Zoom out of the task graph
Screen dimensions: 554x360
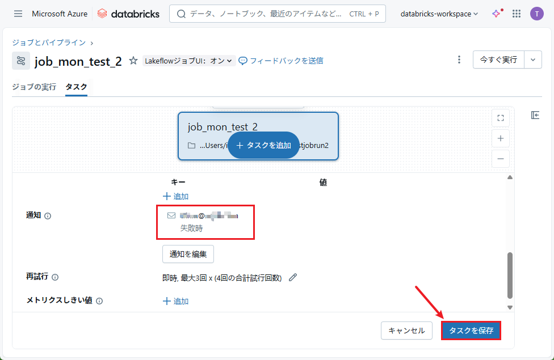[x=500, y=159]
